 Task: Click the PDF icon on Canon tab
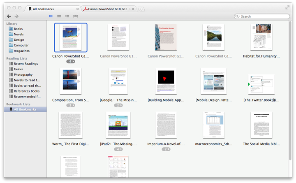pos(86,9)
